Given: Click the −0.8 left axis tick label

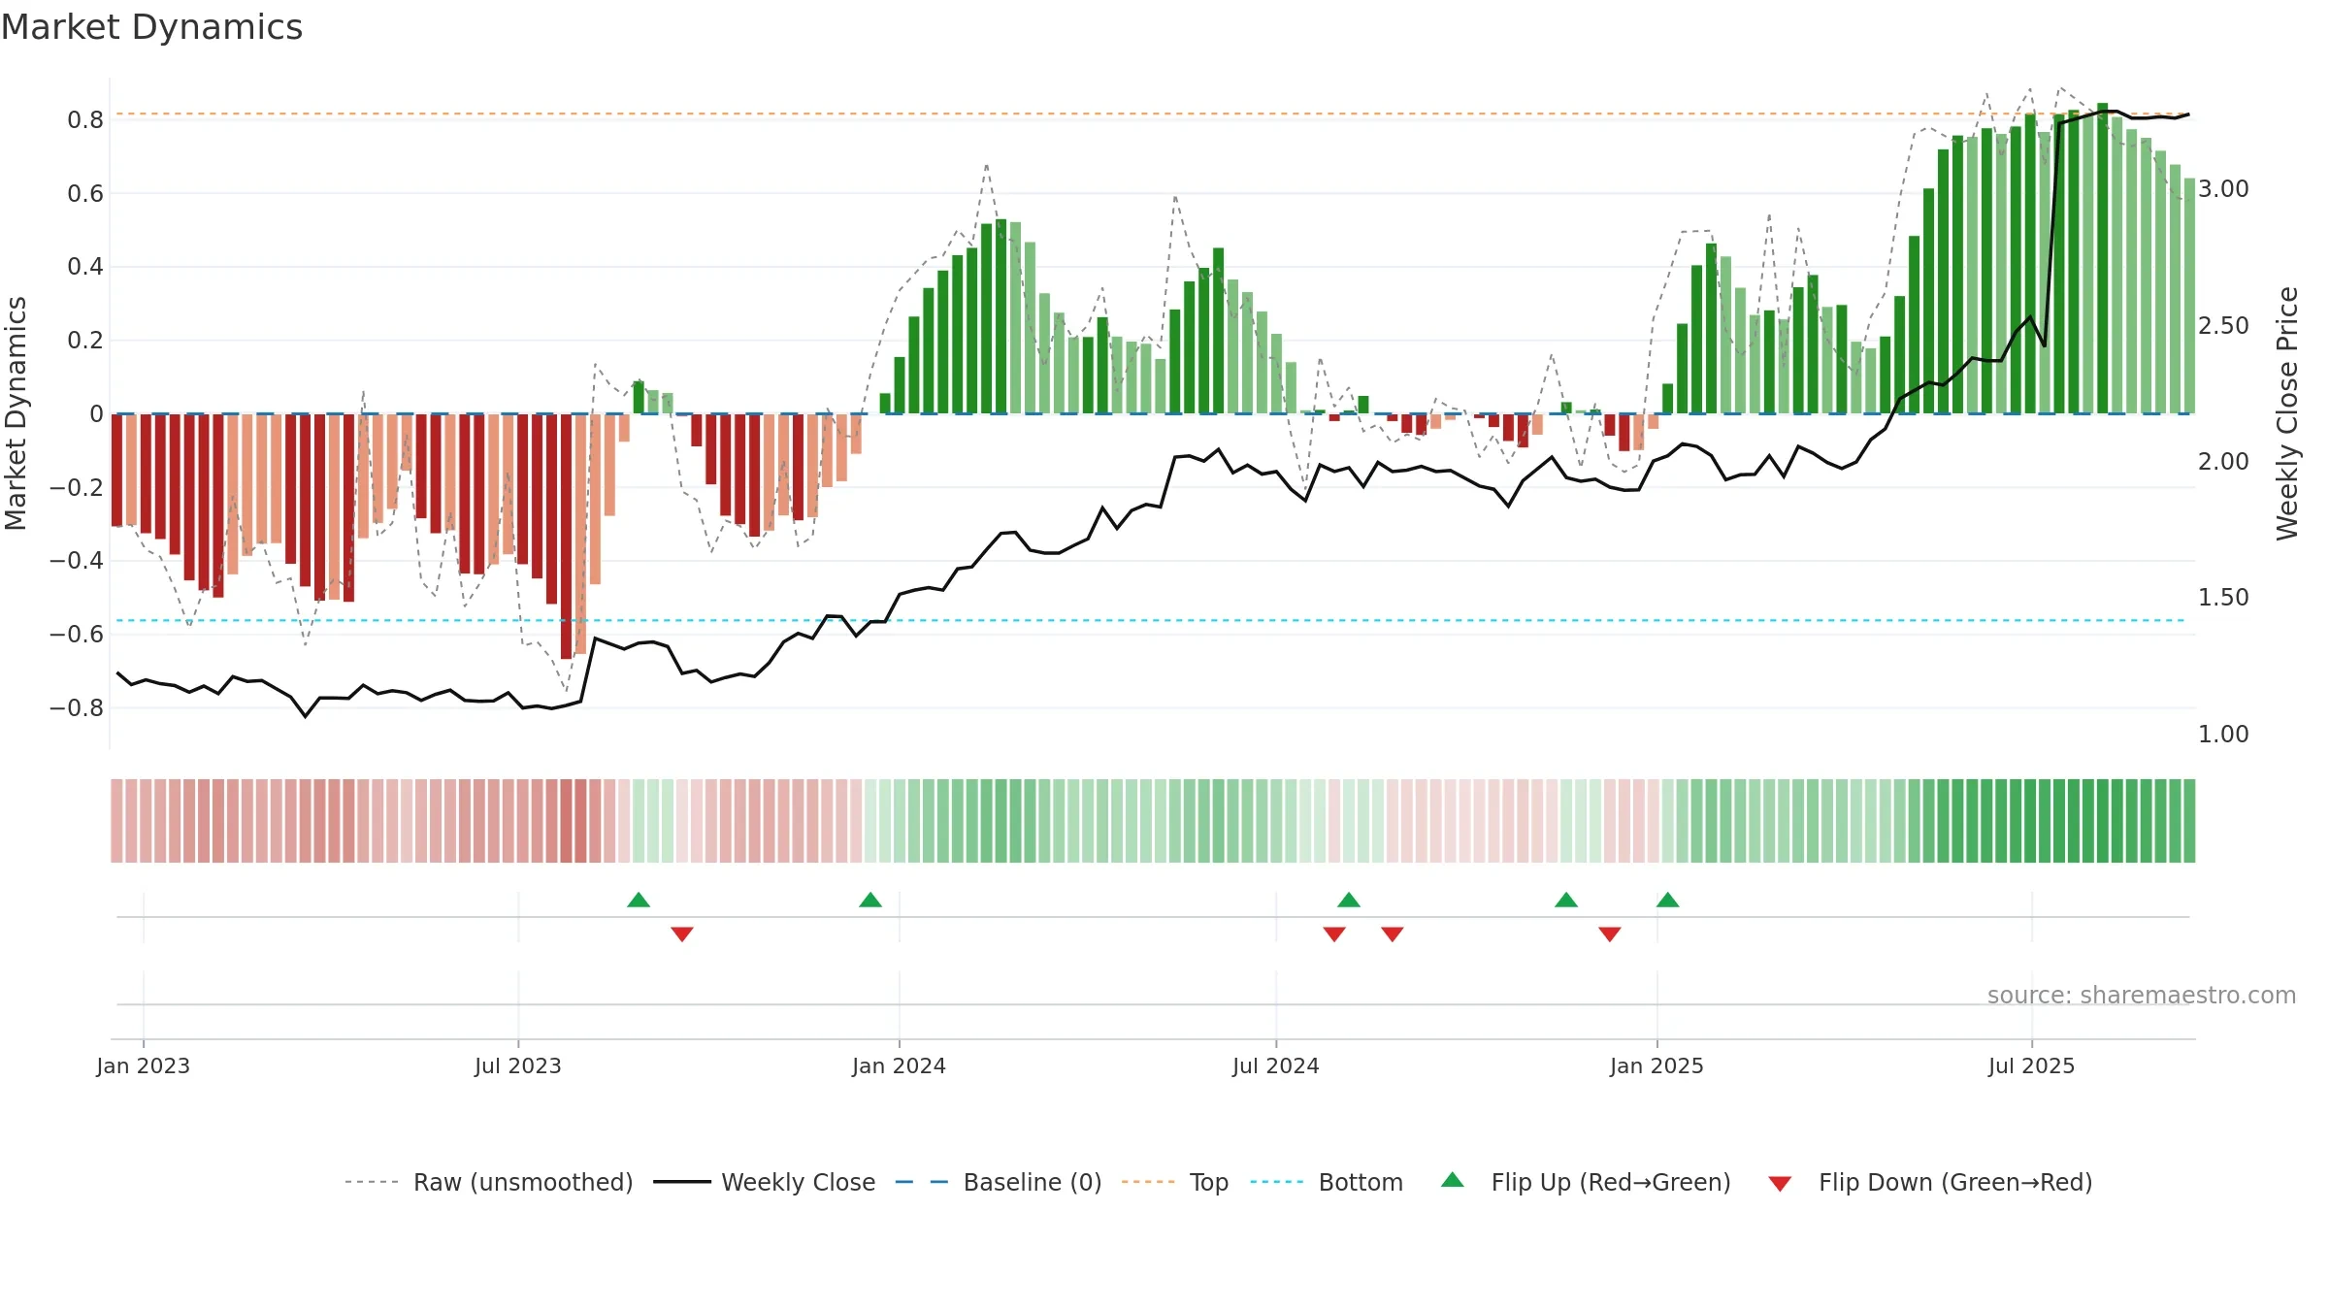Looking at the screenshot, I should pos(77,708).
